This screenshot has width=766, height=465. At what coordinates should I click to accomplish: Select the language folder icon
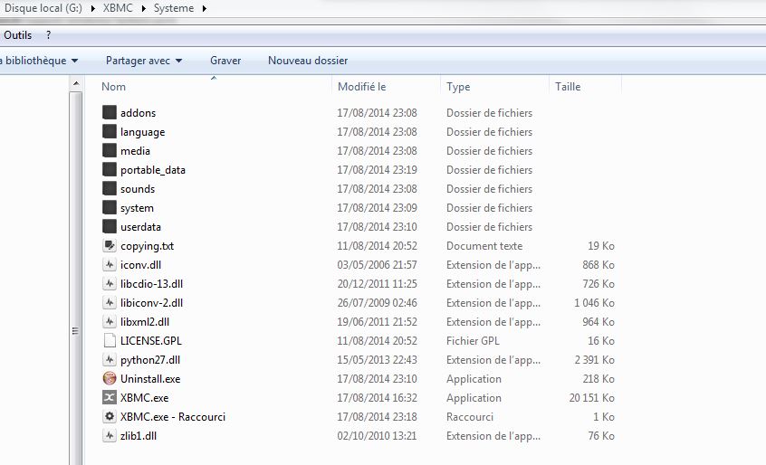click(x=110, y=131)
